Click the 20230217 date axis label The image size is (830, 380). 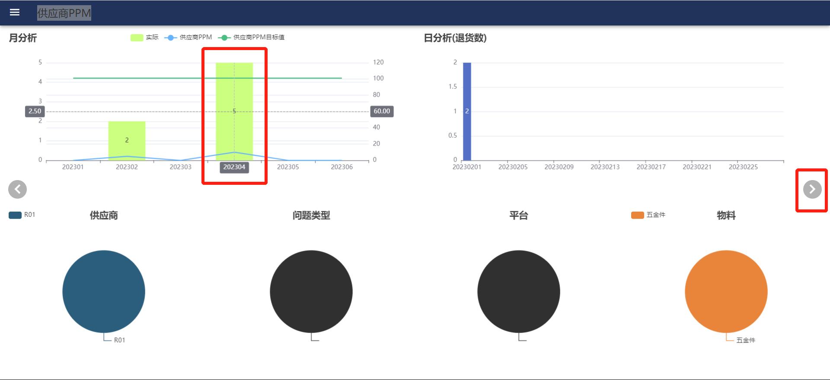(x=651, y=167)
